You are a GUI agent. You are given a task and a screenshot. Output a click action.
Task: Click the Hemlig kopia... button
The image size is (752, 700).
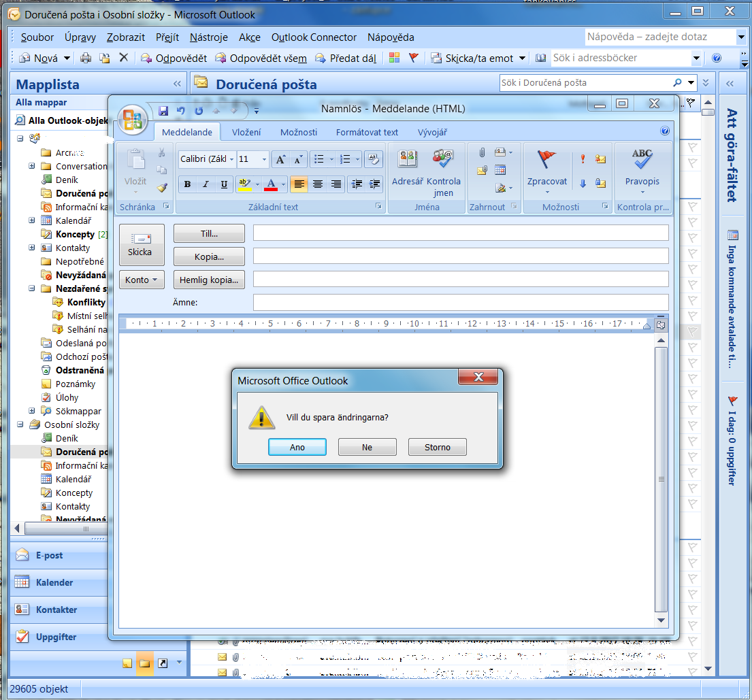(x=209, y=280)
